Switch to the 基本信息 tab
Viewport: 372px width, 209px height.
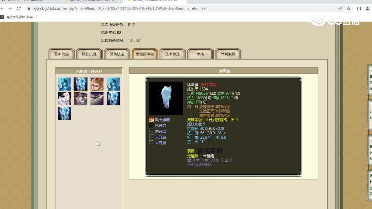pos(62,54)
